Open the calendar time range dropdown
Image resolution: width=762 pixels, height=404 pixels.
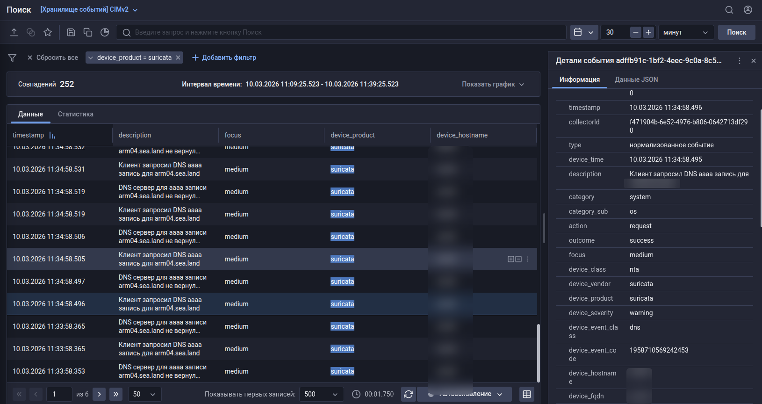coord(584,32)
